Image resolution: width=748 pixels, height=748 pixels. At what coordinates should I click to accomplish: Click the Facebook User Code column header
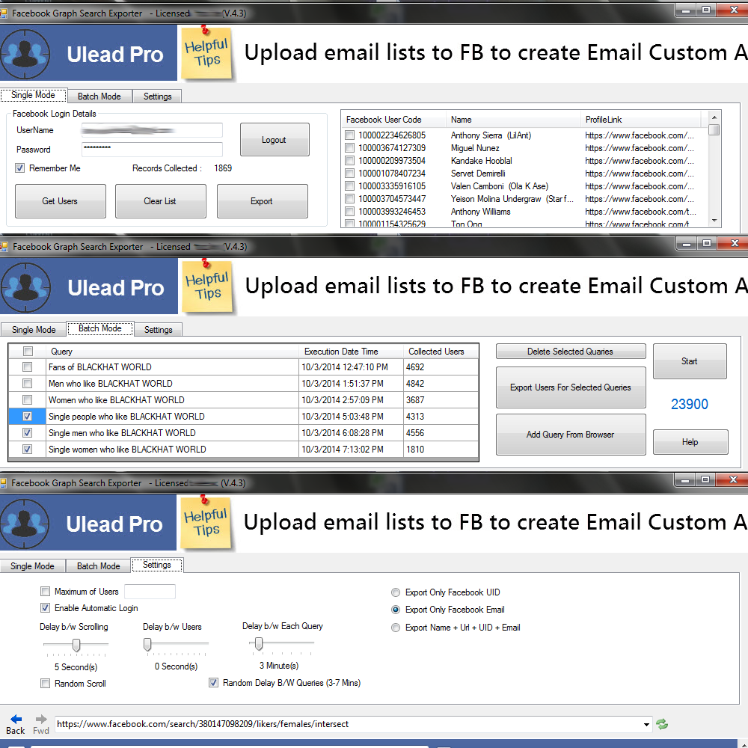394,120
